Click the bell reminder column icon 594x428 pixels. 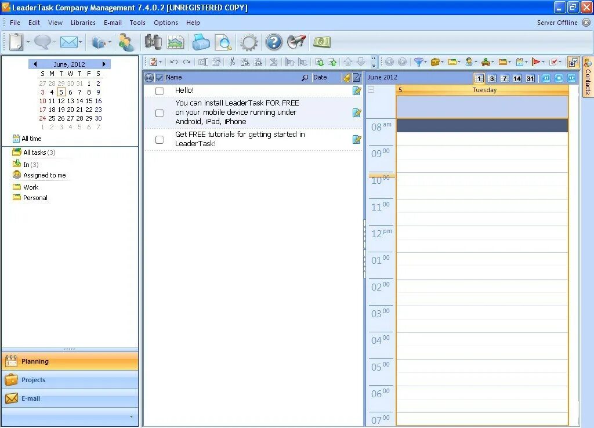pyautogui.click(x=346, y=78)
